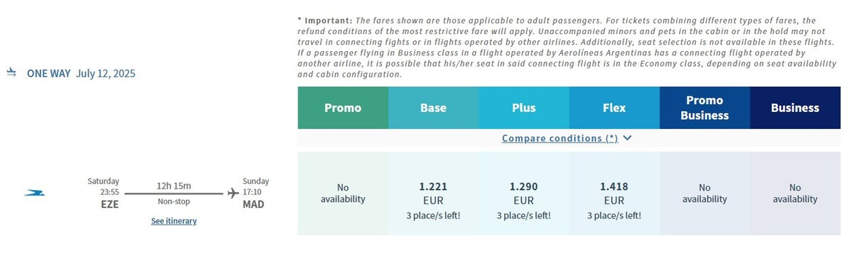Select the Flex fare column header
The width and height of the screenshot is (852, 256).
(614, 108)
